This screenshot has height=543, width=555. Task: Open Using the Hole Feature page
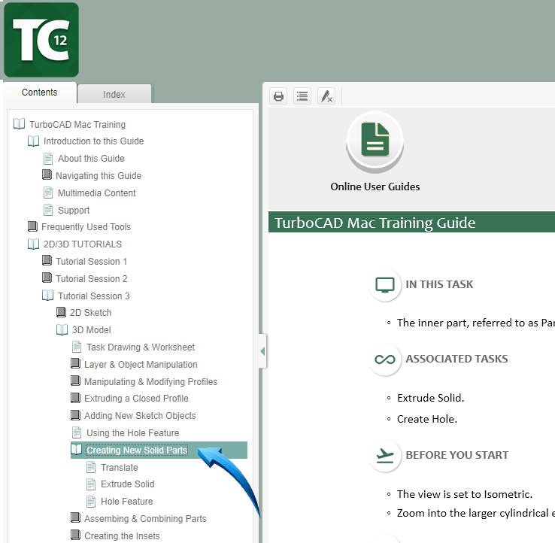point(132,433)
